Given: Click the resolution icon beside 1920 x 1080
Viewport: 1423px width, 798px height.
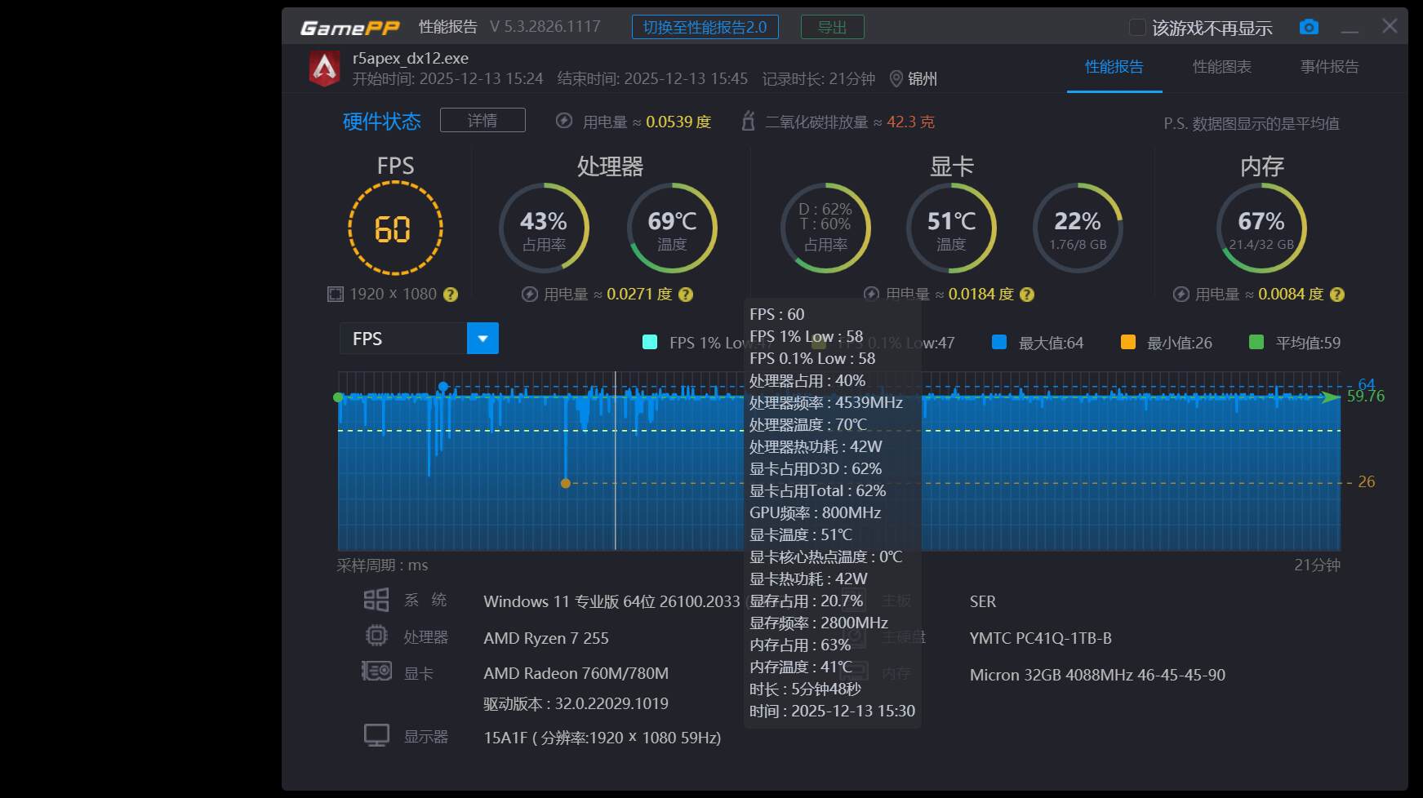Looking at the screenshot, I should tap(336, 294).
